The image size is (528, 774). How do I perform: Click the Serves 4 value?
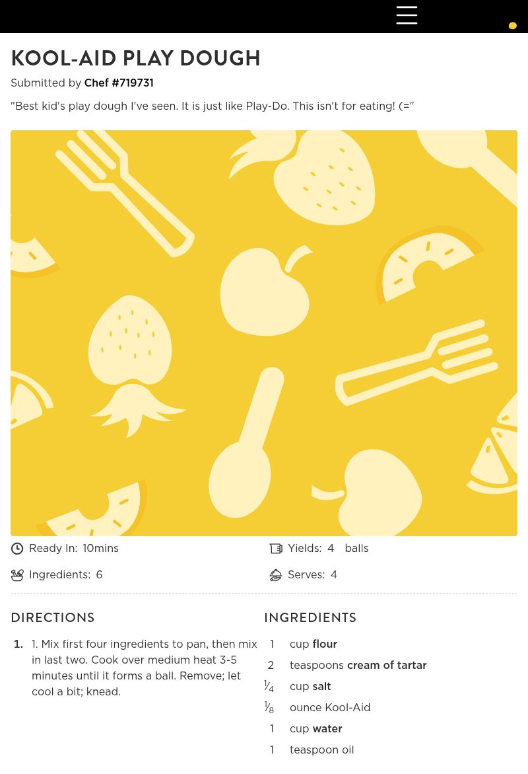coord(333,575)
